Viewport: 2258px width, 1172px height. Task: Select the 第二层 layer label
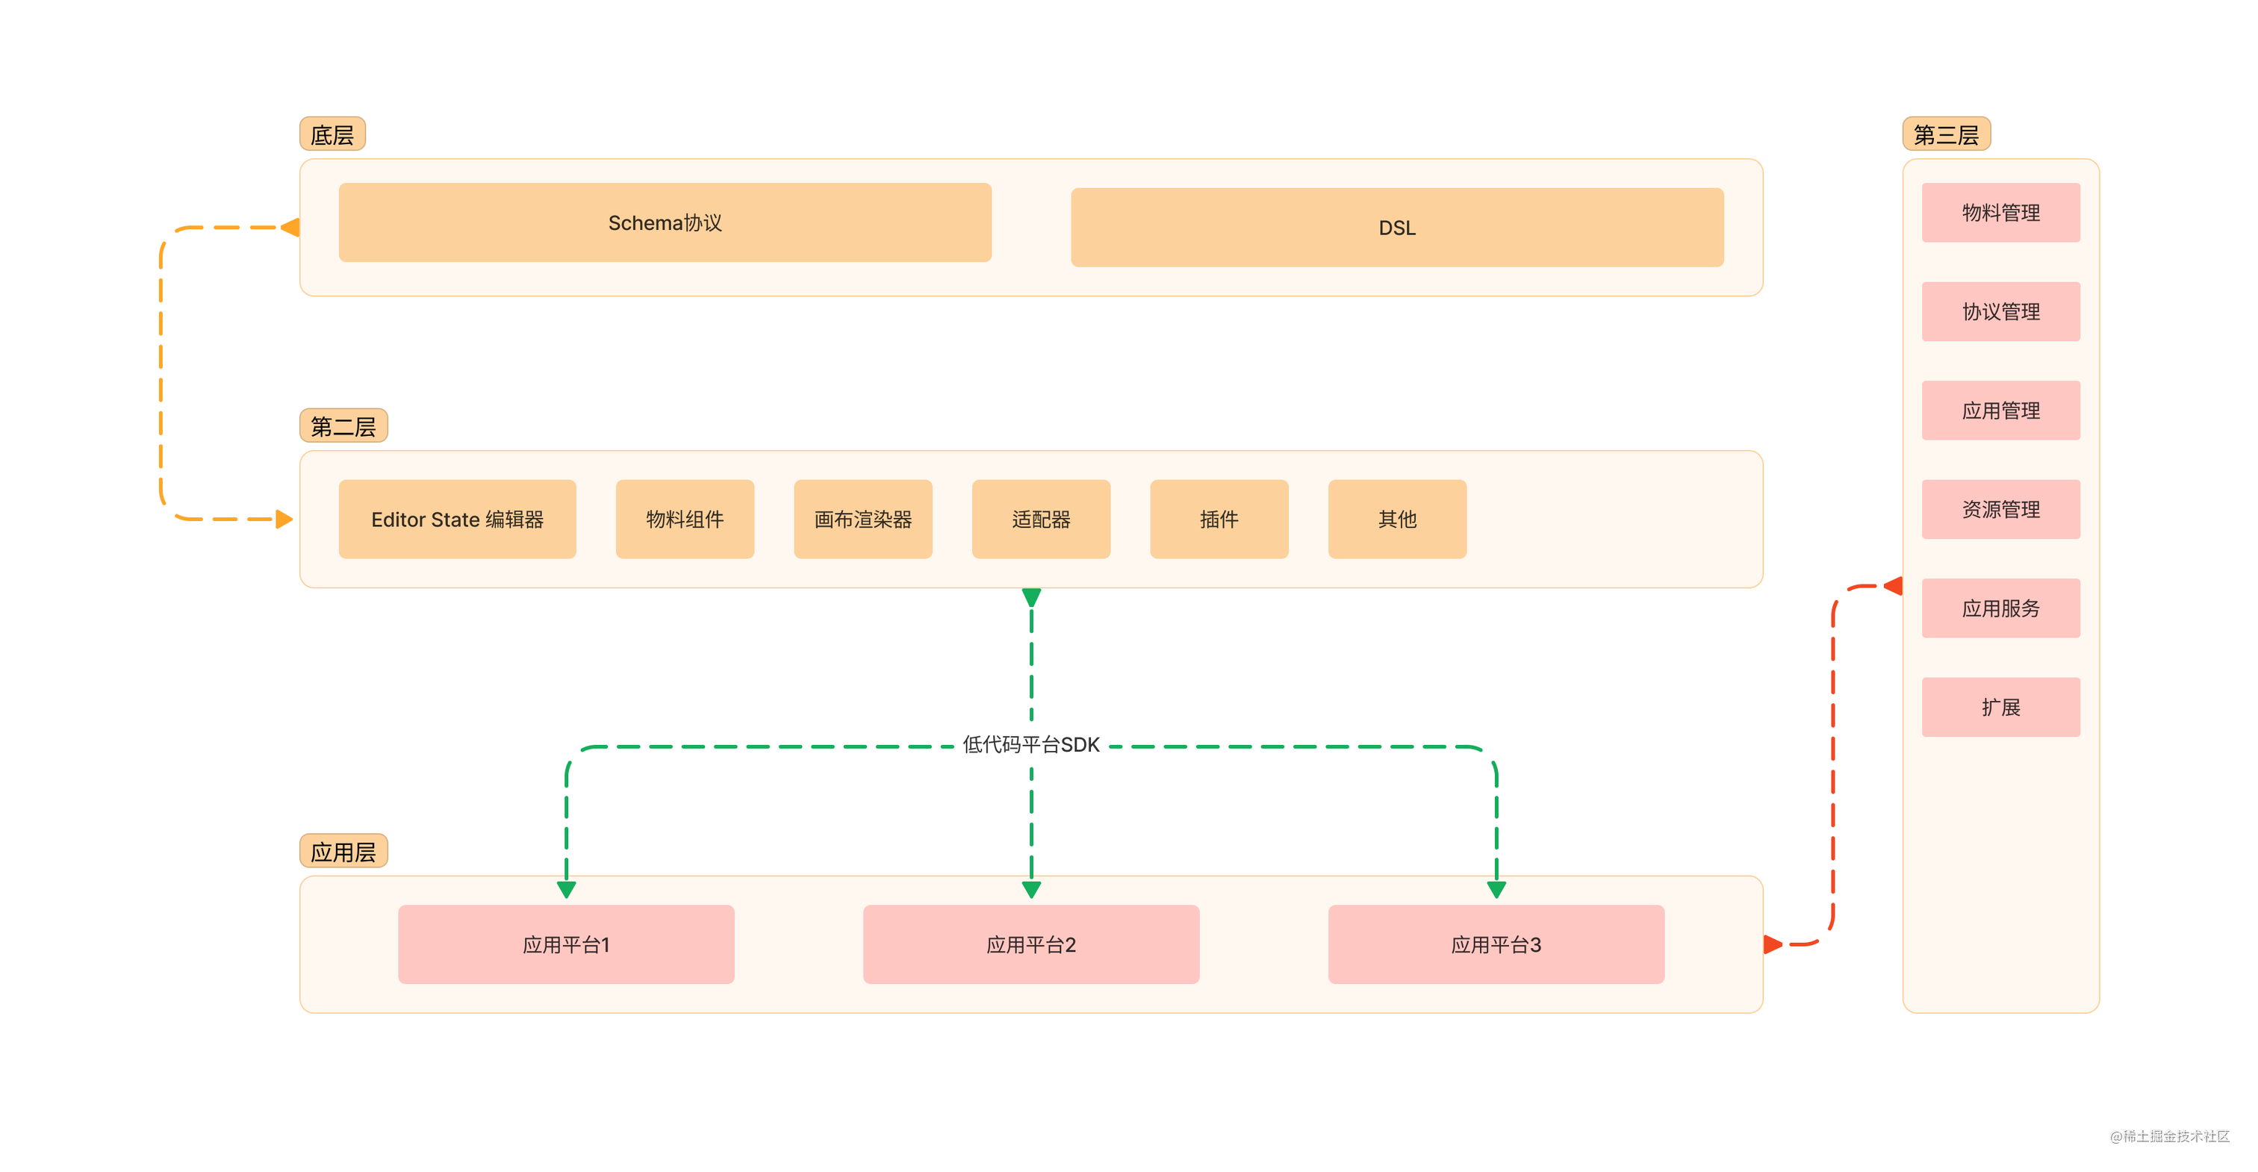(343, 426)
